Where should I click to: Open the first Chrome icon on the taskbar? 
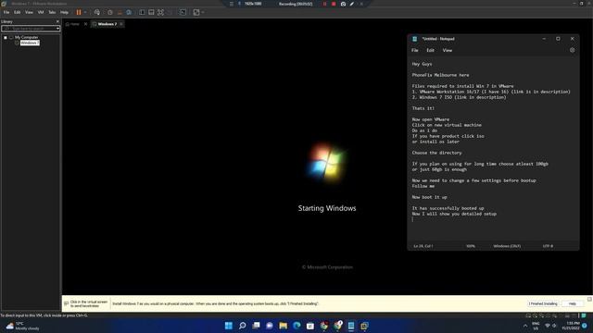click(324, 326)
